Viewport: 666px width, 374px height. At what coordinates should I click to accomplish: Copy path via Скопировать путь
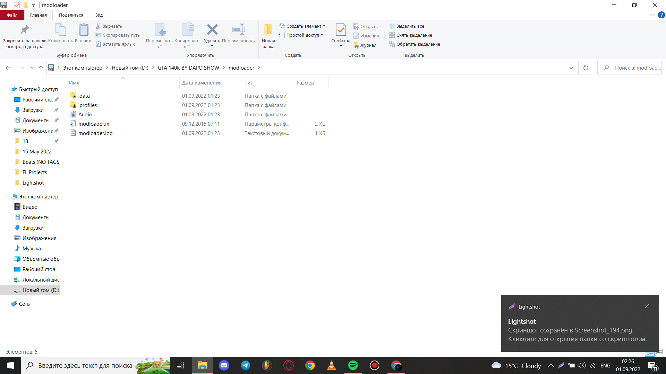[x=118, y=35]
